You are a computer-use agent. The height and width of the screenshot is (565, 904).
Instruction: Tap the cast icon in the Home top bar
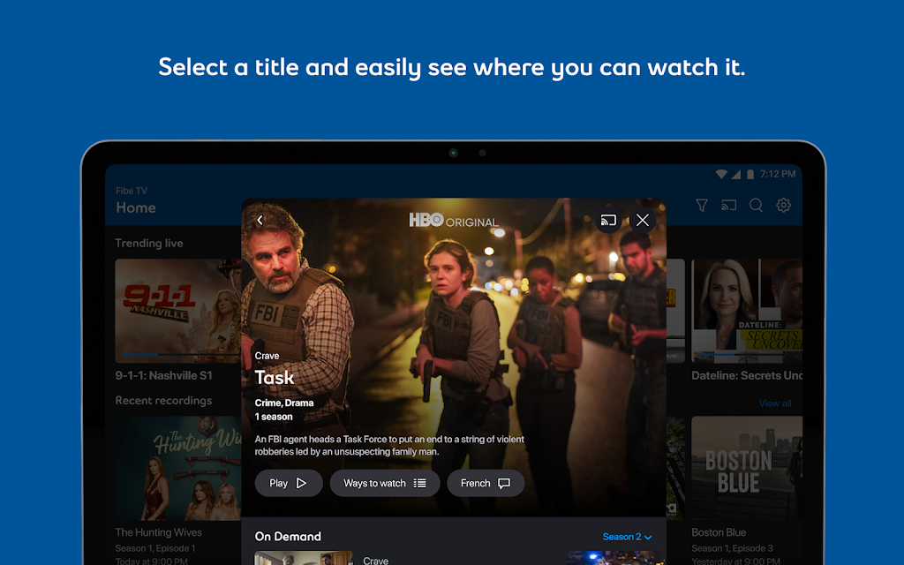(x=728, y=206)
